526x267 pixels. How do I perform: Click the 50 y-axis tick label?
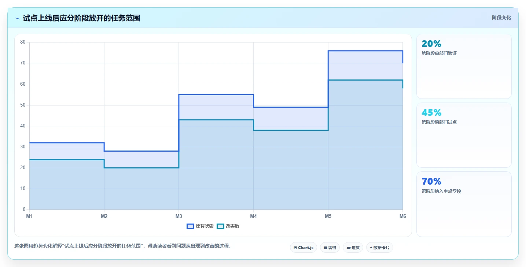23,105
